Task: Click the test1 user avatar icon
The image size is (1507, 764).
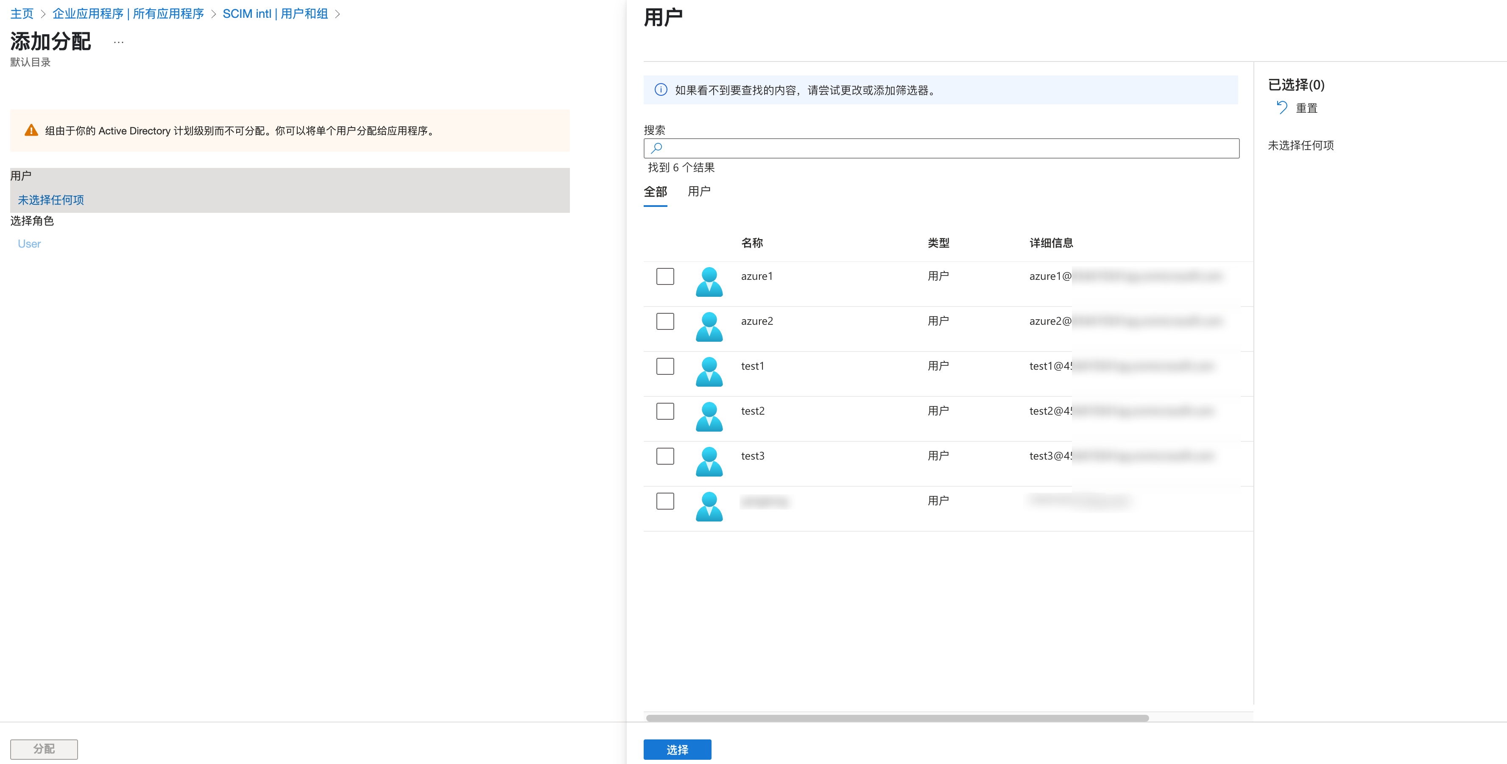Action: click(709, 371)
